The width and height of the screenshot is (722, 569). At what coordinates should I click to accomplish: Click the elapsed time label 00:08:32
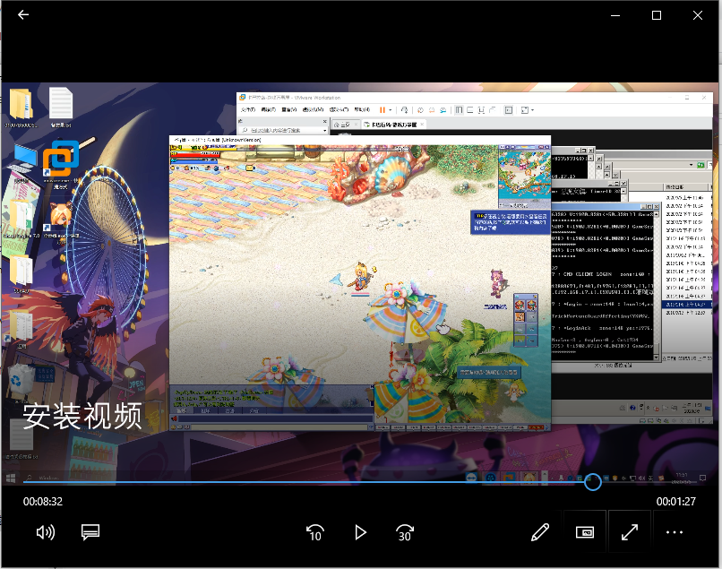(43, 502)
